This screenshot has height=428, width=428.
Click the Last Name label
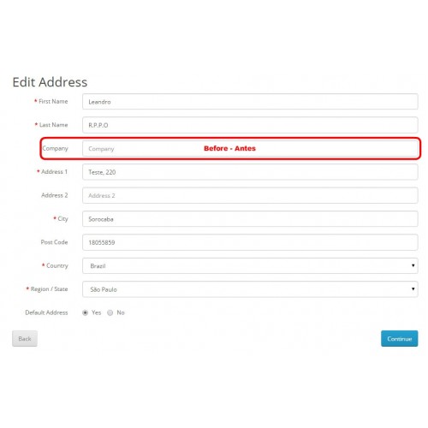54,125
